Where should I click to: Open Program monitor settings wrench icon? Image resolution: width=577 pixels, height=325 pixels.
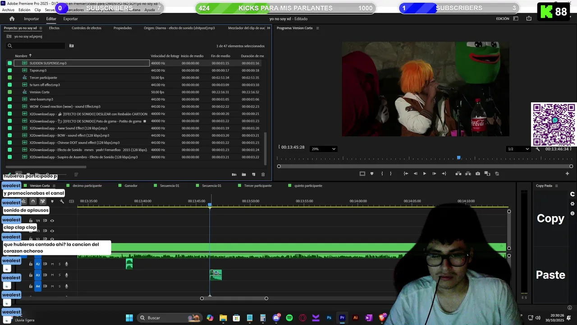[537, 149]
